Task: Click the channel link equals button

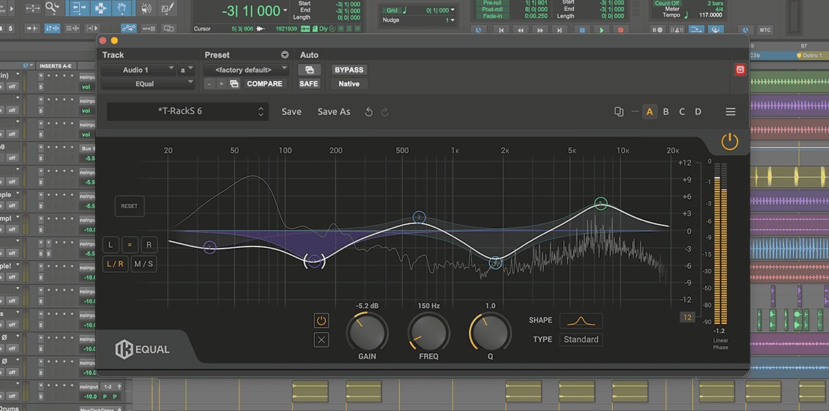Action: pos(130,244)
